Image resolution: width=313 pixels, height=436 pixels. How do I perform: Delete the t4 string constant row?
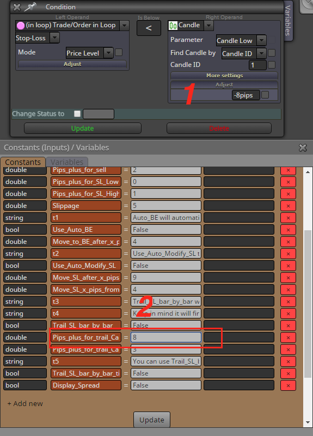pos(288,314)
